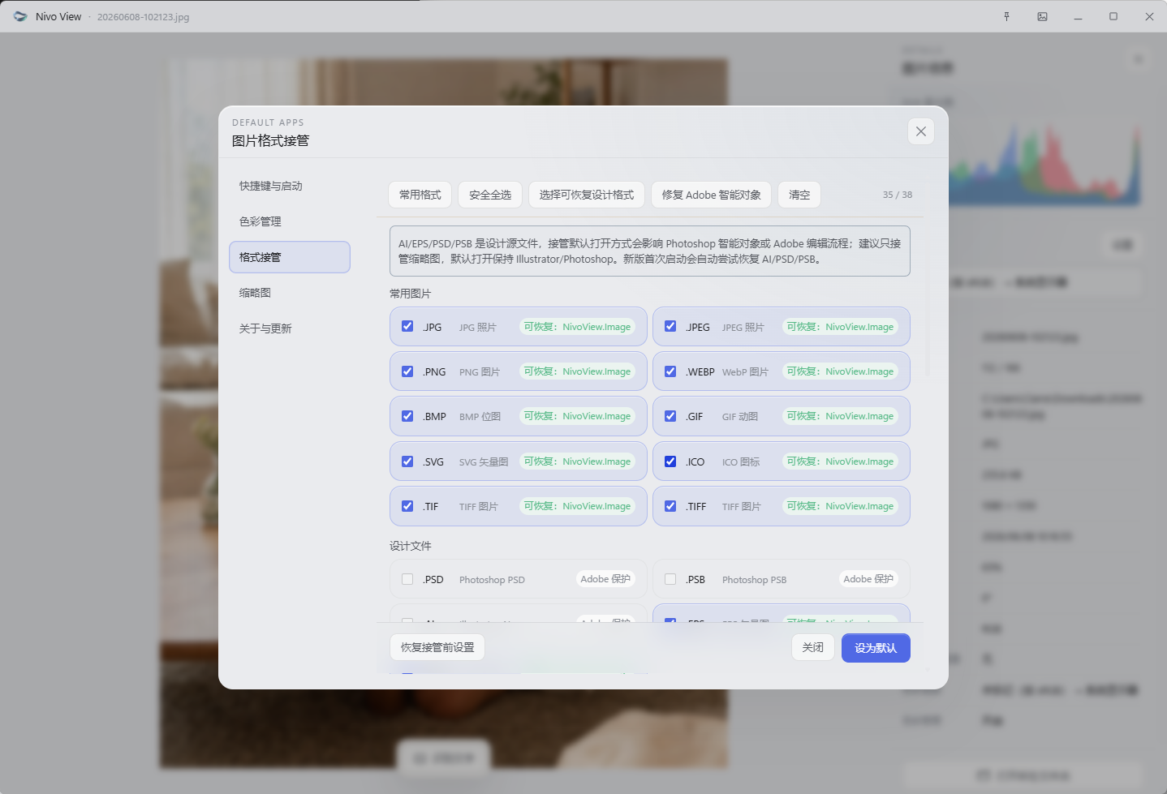Click the 'GIF 动图' description text

click(x=740, y=417)
